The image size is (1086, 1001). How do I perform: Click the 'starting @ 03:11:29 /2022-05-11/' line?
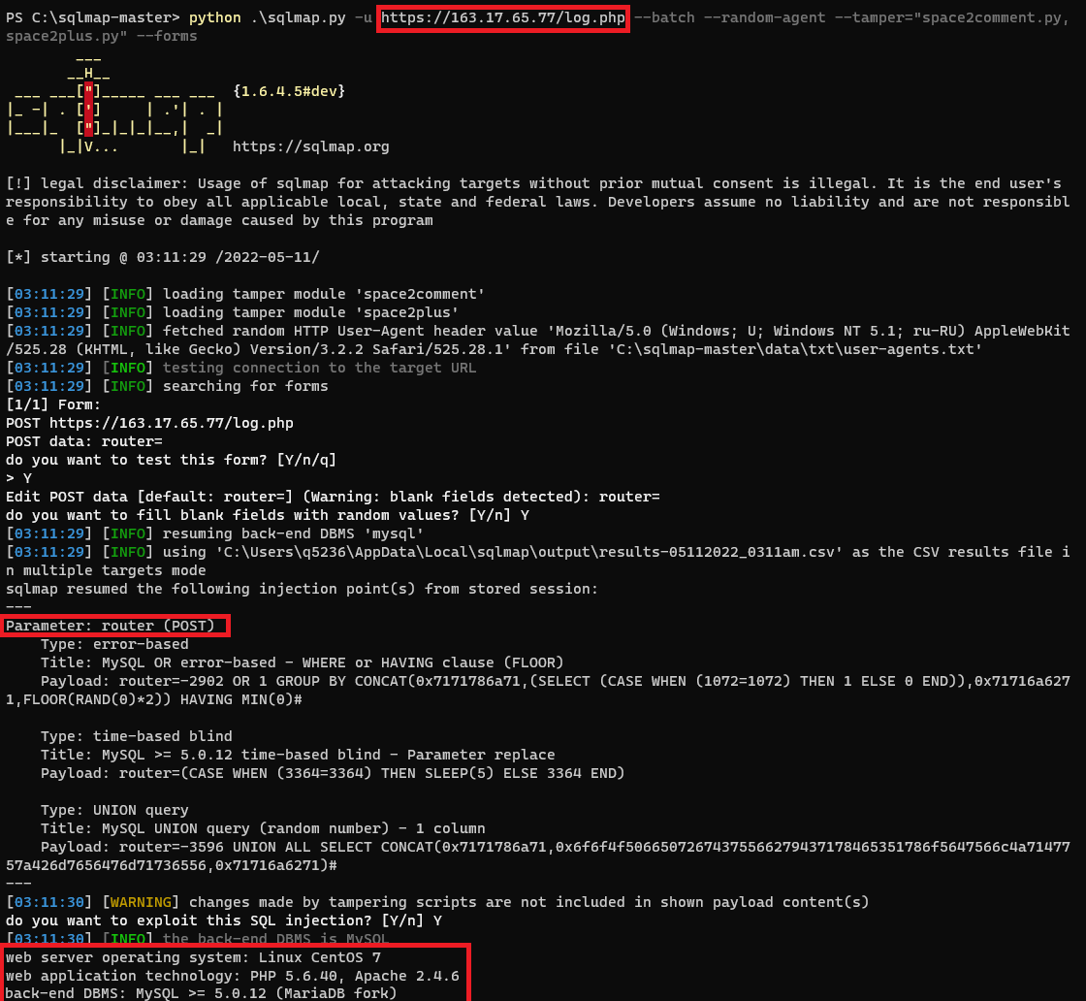(x=163, y=257)
